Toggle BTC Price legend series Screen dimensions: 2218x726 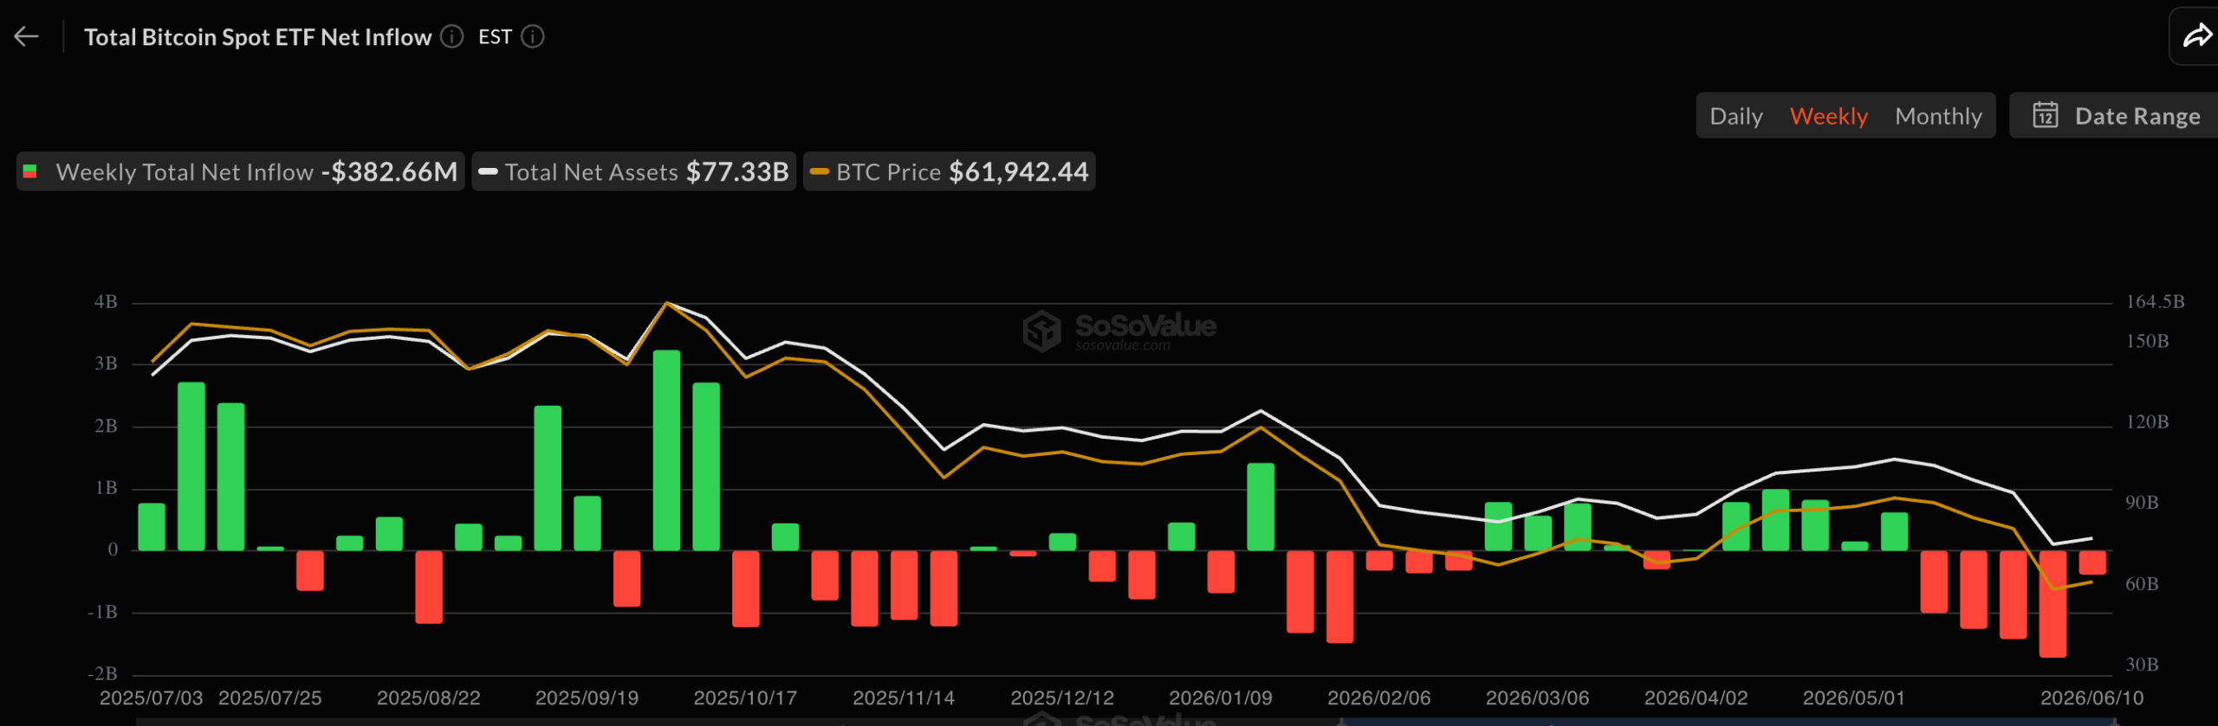(x=949, y=171)
